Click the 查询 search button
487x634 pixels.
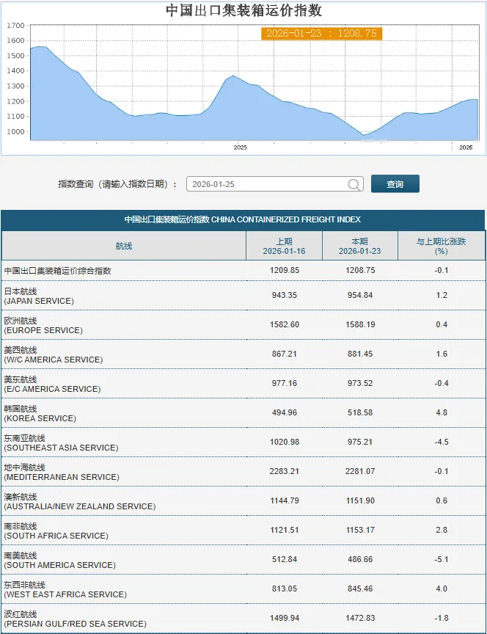[x=395, y=184]
